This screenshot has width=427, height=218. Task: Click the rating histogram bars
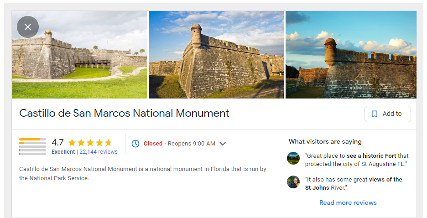[32, 147]
